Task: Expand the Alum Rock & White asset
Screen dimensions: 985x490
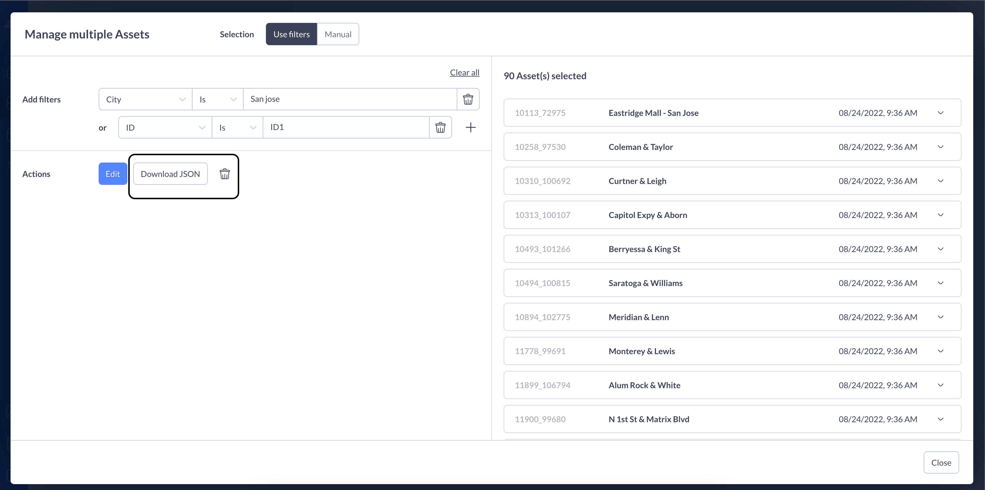Action: [x=940, y=385]
